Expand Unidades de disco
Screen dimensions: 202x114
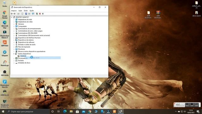tap(14, 63)
